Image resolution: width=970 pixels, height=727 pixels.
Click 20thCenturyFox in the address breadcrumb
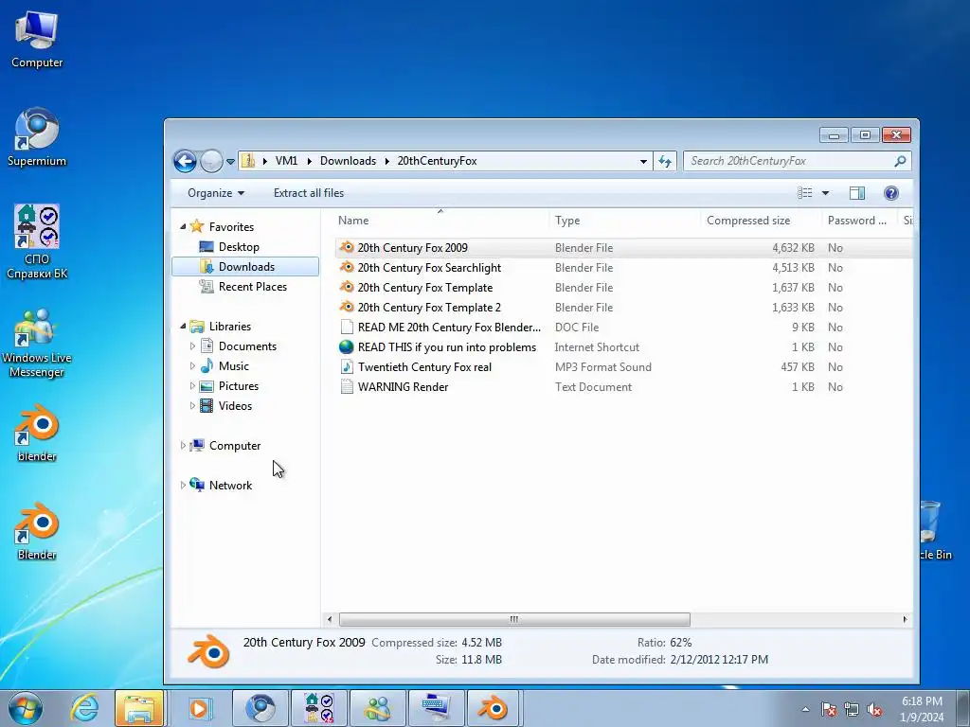[437, 161]
